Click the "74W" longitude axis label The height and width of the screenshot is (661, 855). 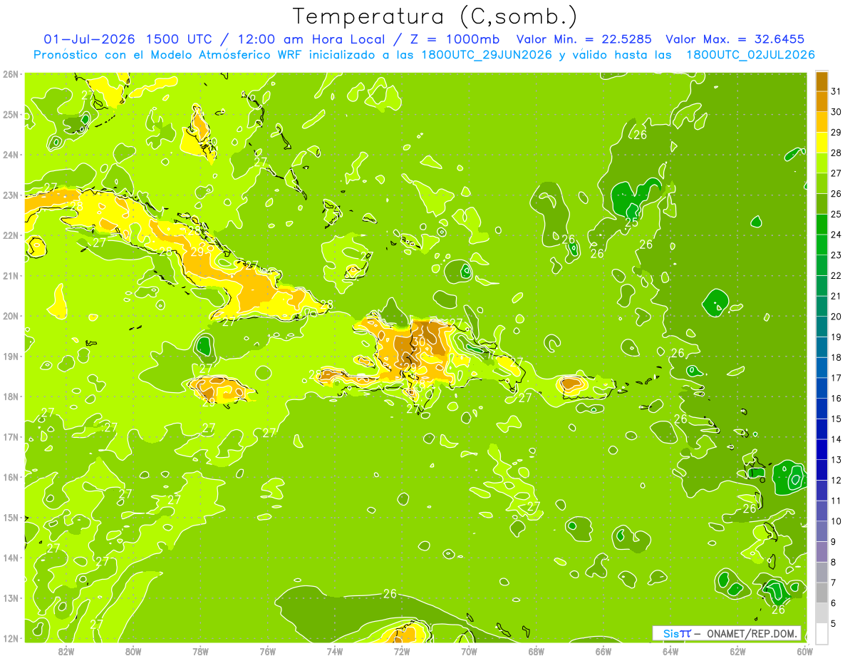pos(335,651)
